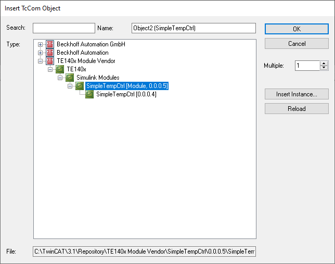This screenshot has height=264, width=335.
Task: Click the red vendor icon beside the Beckhoff Automation row
Action: pos(50,53)
